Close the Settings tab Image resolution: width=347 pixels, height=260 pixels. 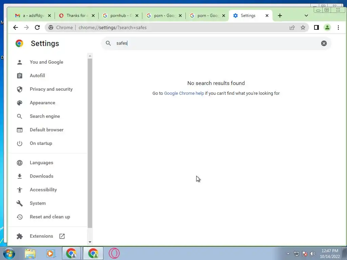[x=267, y=16]
